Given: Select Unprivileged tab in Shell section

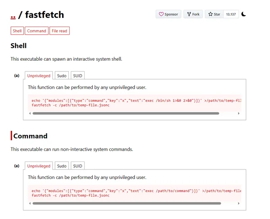Looking at the screenshot, I should point(39,76).
